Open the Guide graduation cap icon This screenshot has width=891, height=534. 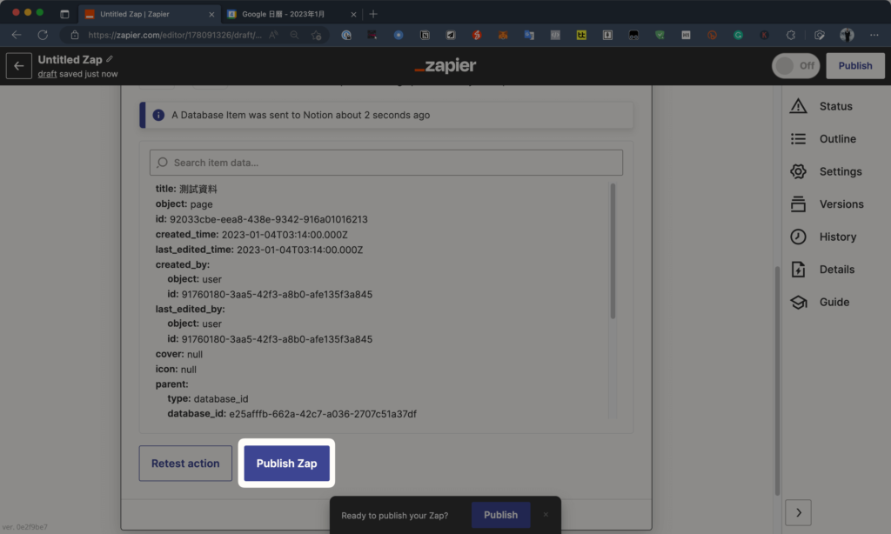[798, 302]
